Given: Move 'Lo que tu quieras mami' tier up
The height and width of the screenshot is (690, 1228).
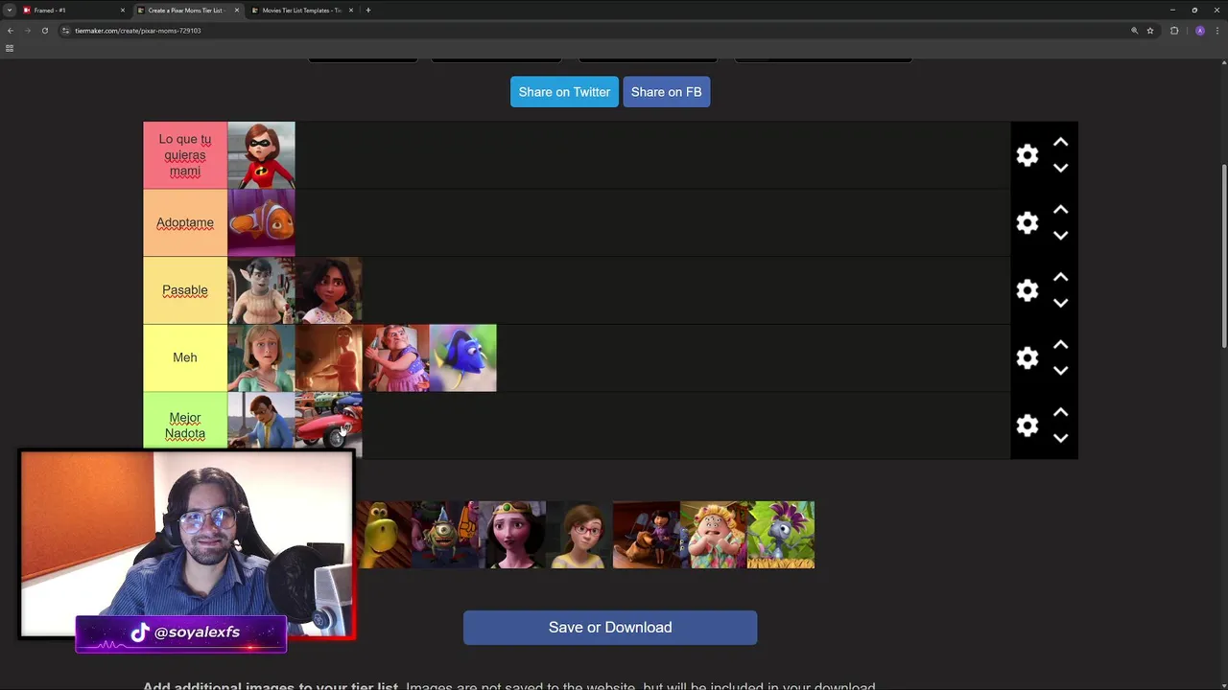Looking at the screenshot, I should (x=1060, y=142).
